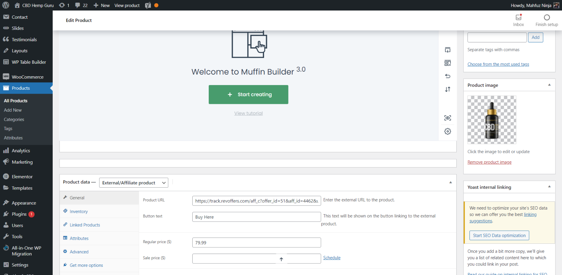Click View product in admin bar
The image size is (562, 275).
point(127,5)
